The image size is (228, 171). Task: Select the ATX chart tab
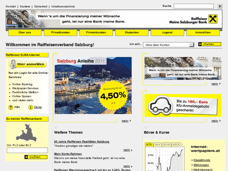[149, 145]
